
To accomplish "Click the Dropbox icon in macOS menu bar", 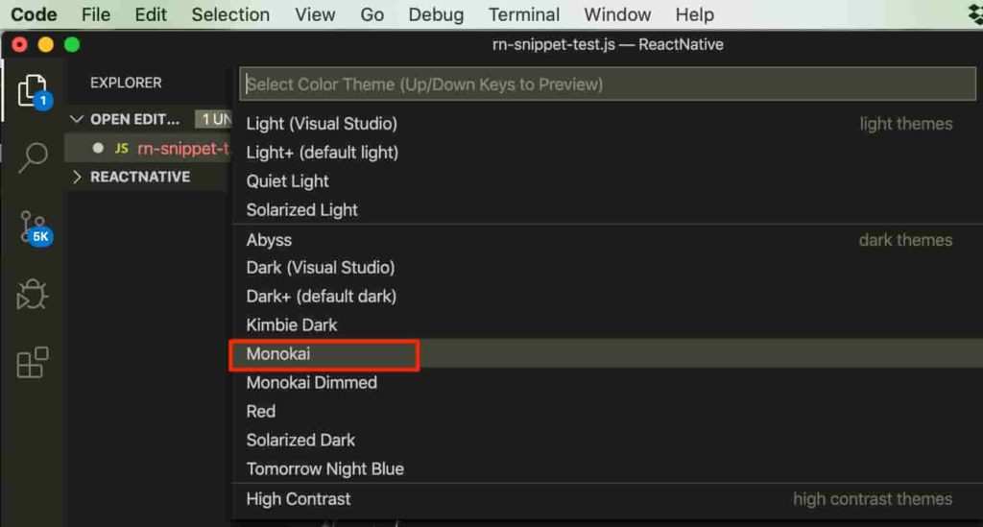I will tap(975, 14).
